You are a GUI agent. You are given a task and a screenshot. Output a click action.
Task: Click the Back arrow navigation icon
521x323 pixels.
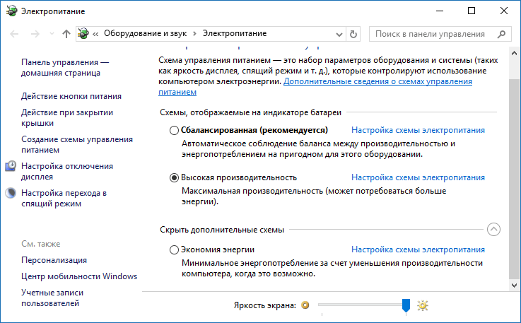click(15, 34)
